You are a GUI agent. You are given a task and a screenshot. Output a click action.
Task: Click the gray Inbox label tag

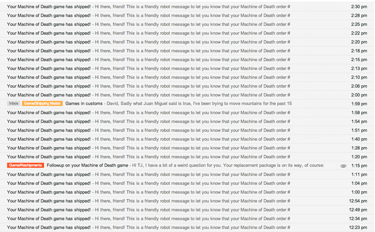[x=13, y=104]
